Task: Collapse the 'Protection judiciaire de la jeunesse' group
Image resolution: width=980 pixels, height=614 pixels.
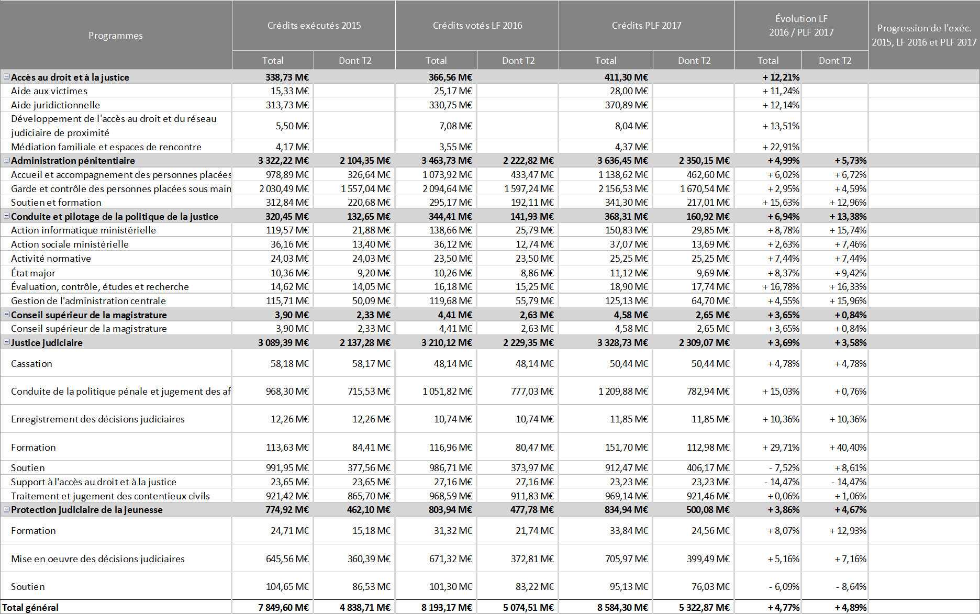Action: (x=6, y=509)
